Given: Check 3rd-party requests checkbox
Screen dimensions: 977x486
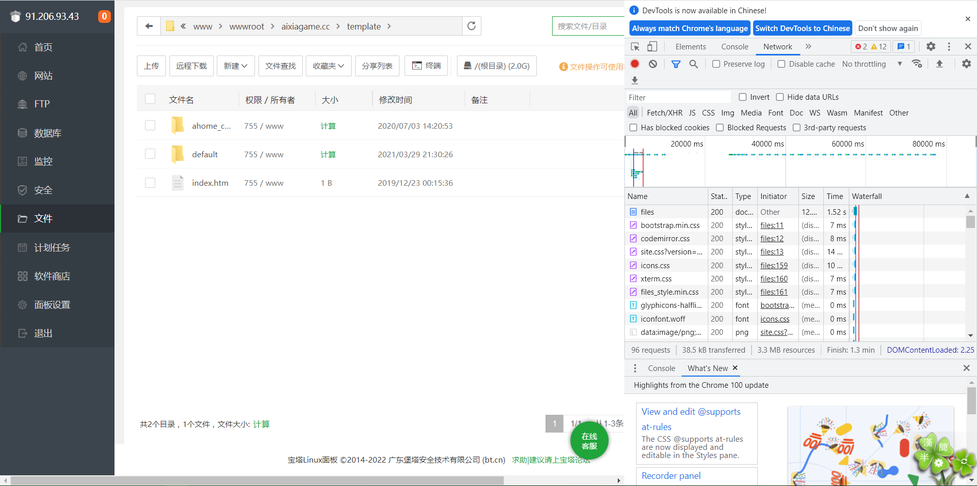Looking at the screenshot, I should (x=796, y=127).
